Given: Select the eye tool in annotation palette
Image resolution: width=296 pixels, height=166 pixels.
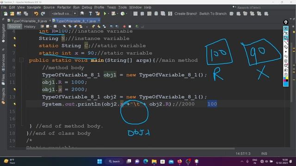Looking at the screenshot, I should click(x=286, y=29).
